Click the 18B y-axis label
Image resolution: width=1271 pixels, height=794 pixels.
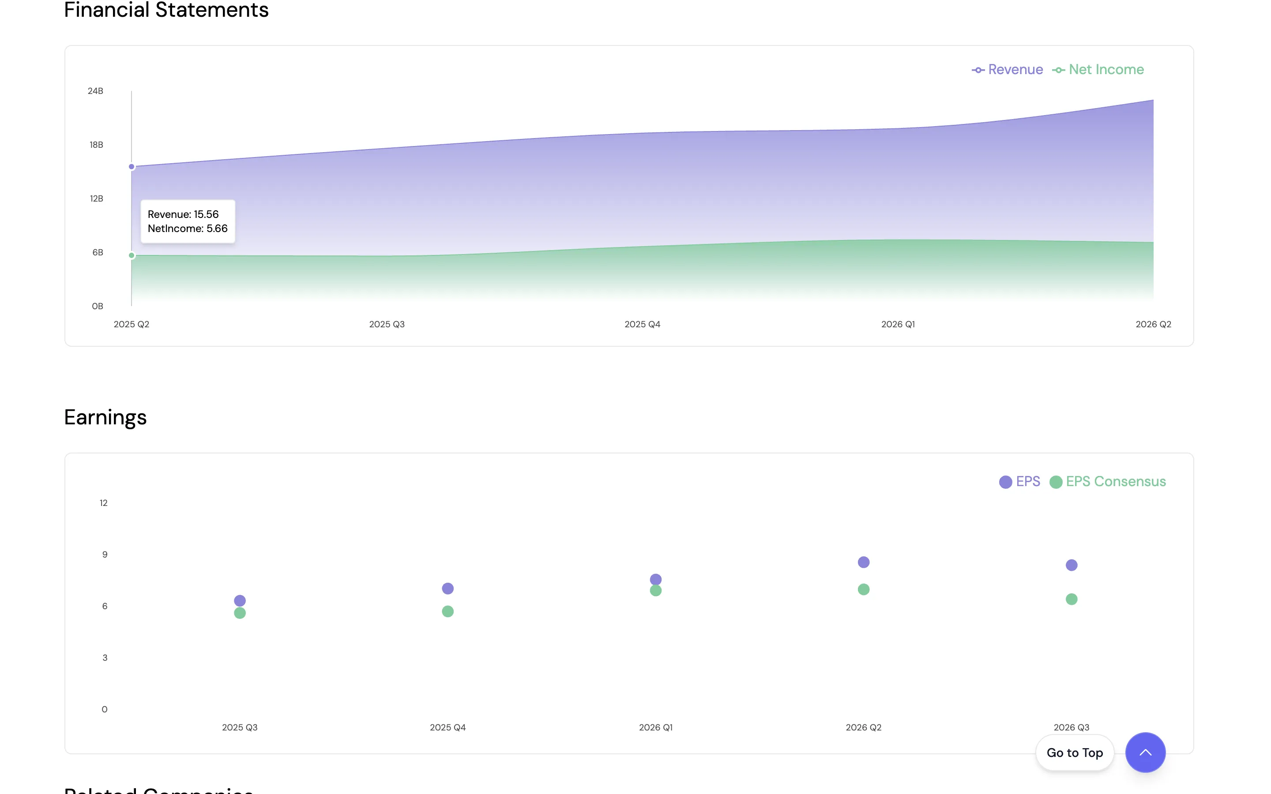click(96, 144)
